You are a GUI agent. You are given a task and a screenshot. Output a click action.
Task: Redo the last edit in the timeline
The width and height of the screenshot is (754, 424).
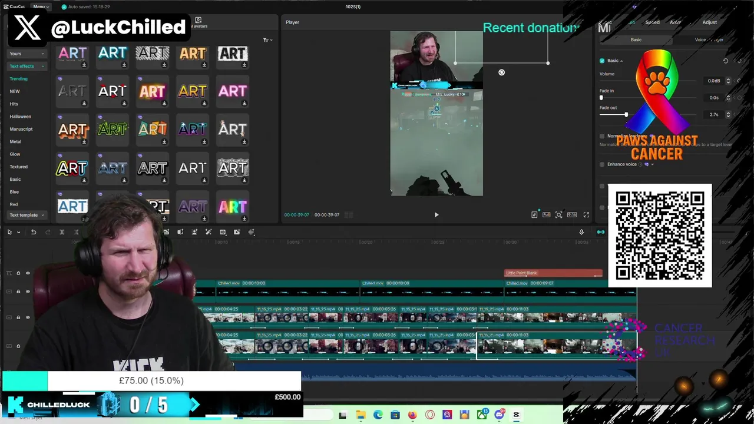(x=48, y=232)
